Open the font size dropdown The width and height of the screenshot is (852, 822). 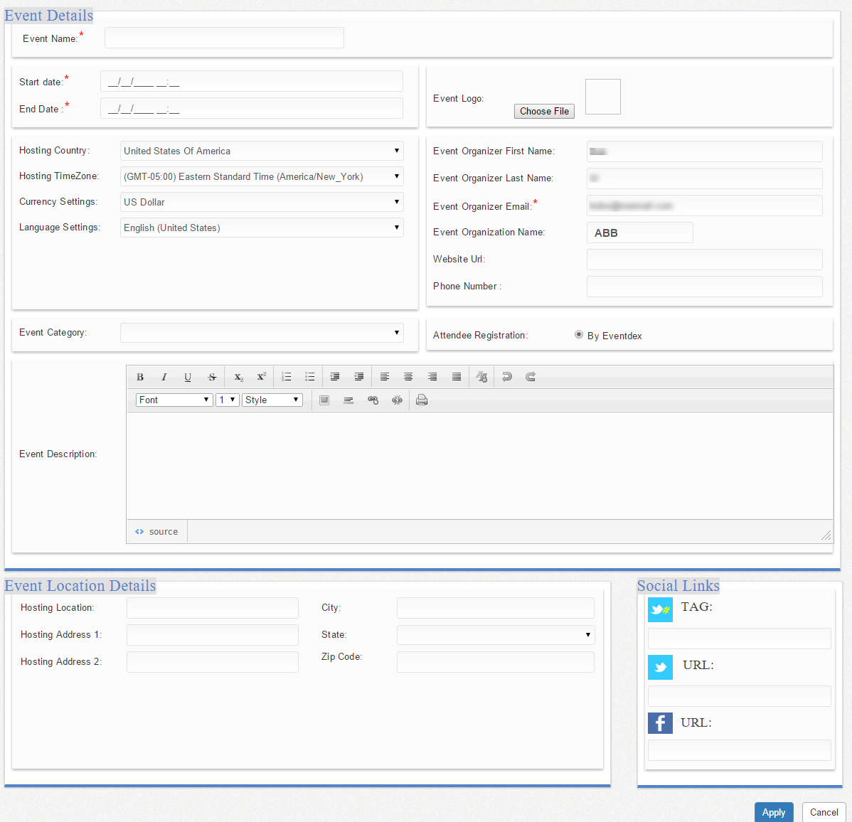pos(227,400)
